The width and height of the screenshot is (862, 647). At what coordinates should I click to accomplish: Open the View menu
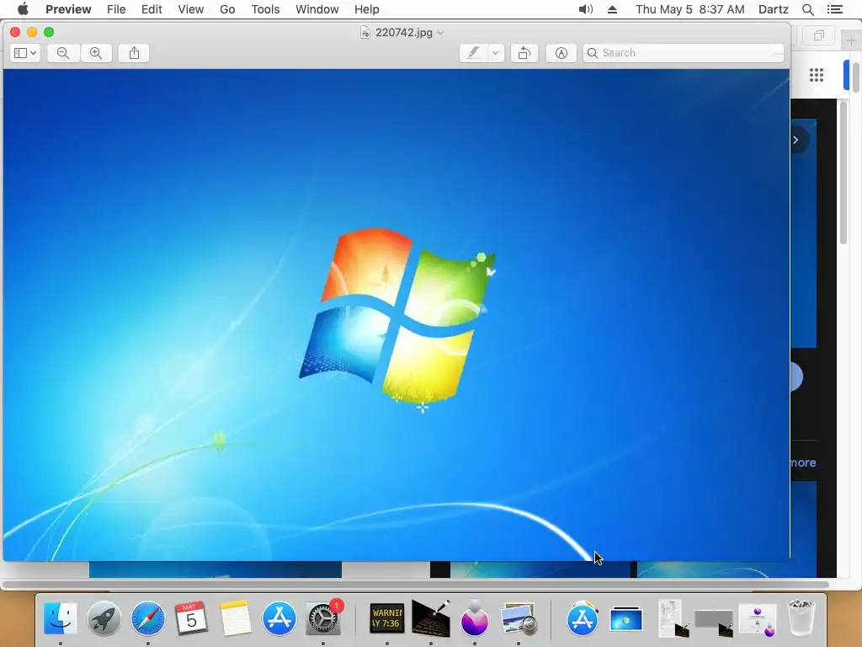[191, 9]
